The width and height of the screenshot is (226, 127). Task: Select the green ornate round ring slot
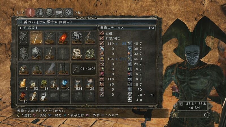click(90, 53)
